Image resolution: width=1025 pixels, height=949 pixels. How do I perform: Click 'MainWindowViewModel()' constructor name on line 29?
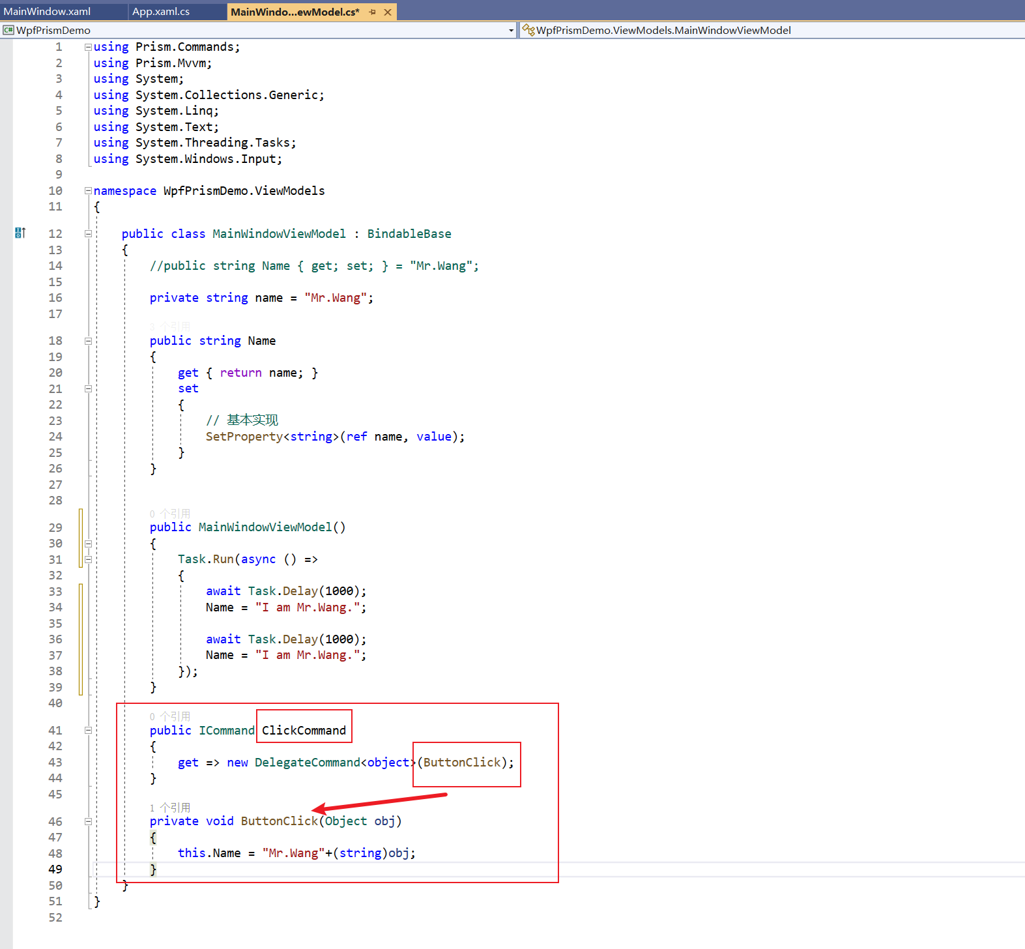click(x=272, y=527)
